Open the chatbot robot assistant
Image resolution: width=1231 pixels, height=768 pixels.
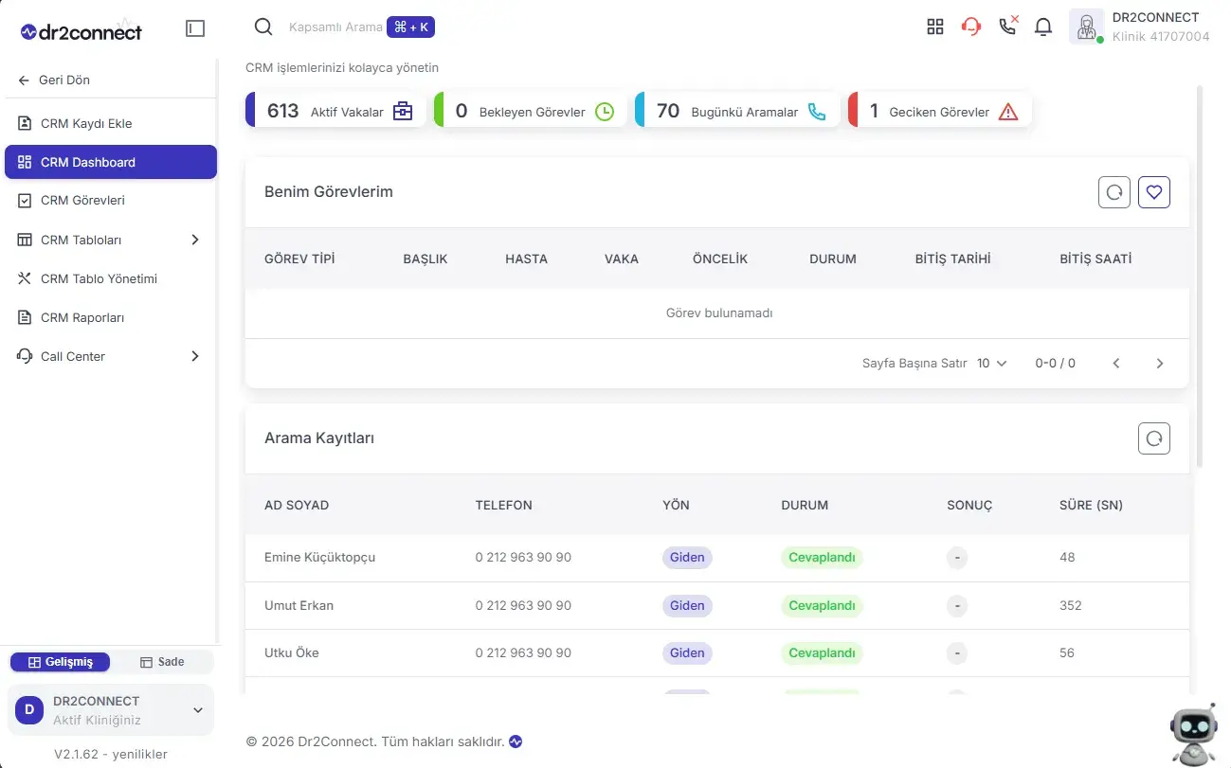pos(1194,734)
